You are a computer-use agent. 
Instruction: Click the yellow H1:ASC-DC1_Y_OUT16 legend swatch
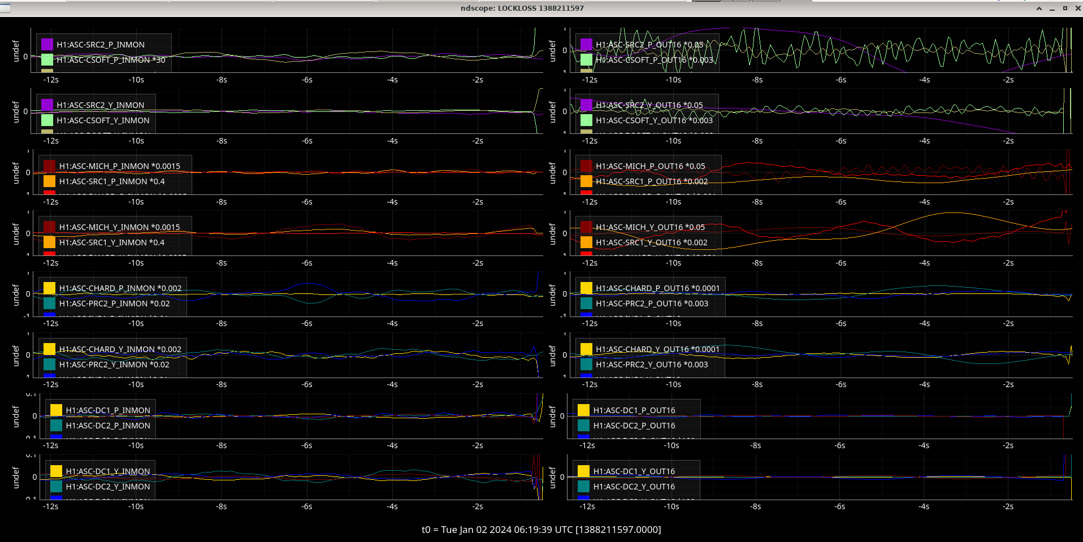click(584, 471)
